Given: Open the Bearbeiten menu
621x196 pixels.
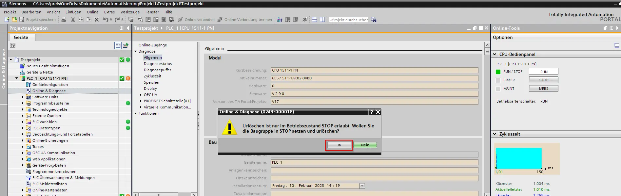Looking at the screenshot, I should pyautogui.click(x=31, y=12).
